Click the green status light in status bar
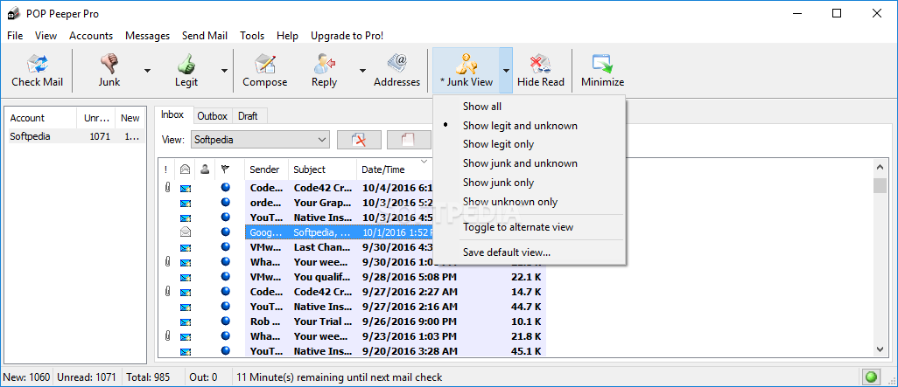 point(872,377)
